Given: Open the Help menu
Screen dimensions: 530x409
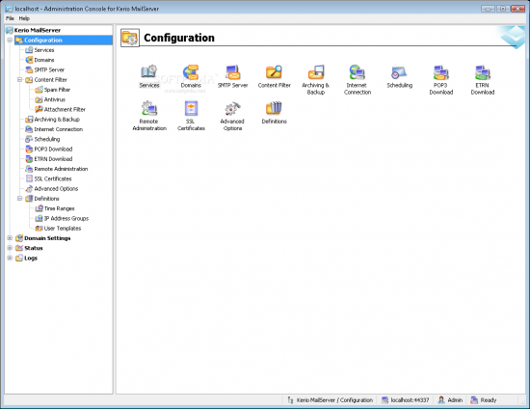Looking at the screenshot, I should pyautogui.click(x=24, y=18).
